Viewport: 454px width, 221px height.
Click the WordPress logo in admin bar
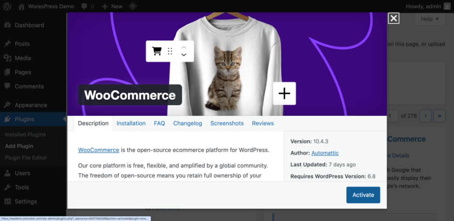pyautogui.click(x=7, y=6)
